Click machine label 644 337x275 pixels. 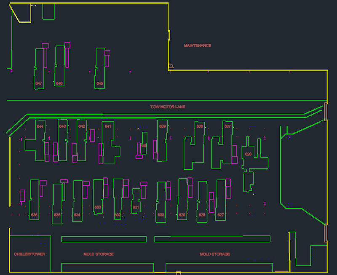pyautogui.click(x=40, y=126)
